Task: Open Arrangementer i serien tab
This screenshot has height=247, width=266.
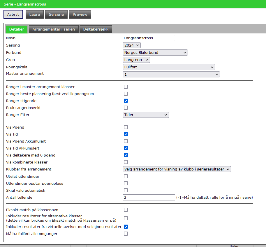Action: click(54, 29)
